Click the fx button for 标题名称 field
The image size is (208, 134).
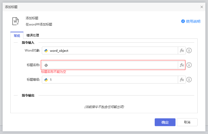click(182, 65)
